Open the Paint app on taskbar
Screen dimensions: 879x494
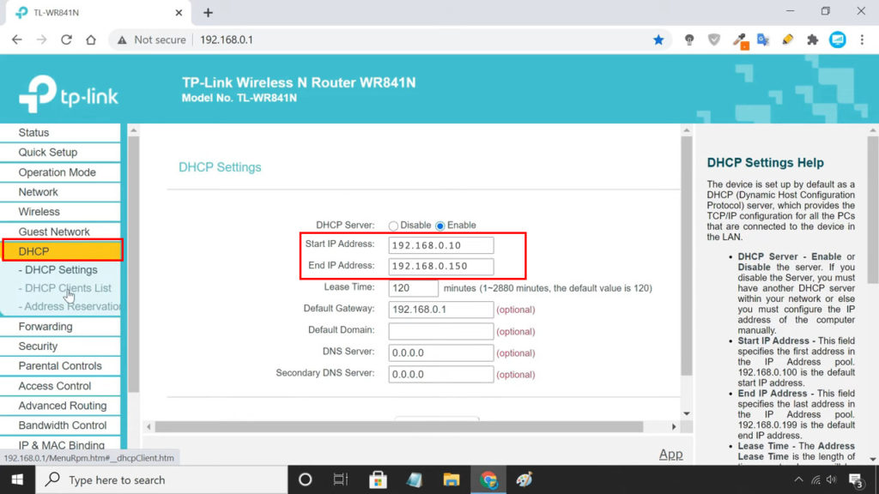pyautogui.click(x=524, y=480)
